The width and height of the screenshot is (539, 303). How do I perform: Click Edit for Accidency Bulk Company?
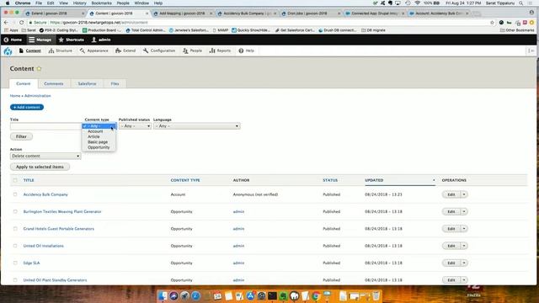click(x=451, y=194)
